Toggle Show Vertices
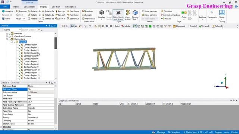 pyautogui.click(x=149, y=11)
